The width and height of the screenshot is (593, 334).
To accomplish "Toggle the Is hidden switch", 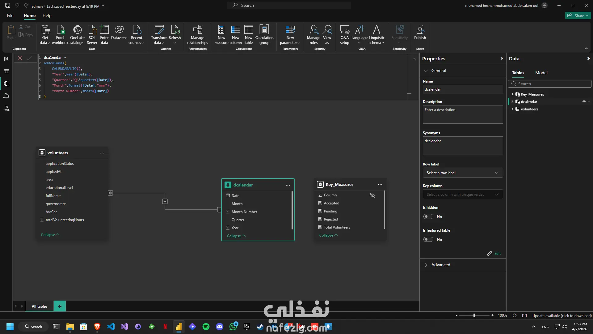I will (428, 216).
